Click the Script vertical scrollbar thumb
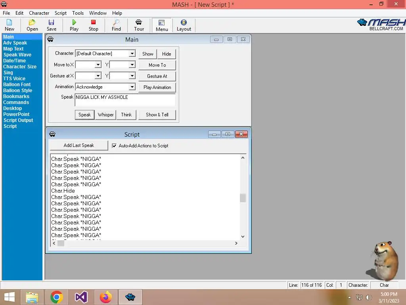 [x=243, y=198]
